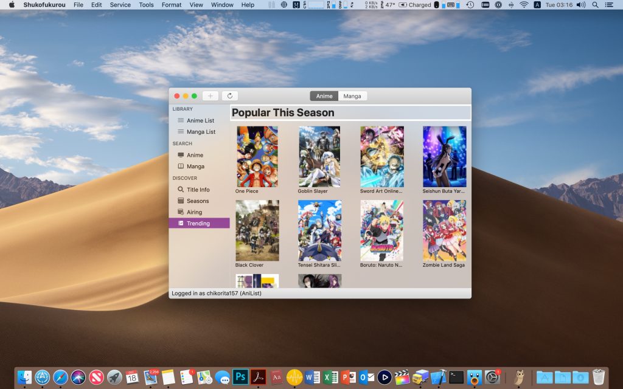Click the refresh button in the toolbar

pos(229,95)
